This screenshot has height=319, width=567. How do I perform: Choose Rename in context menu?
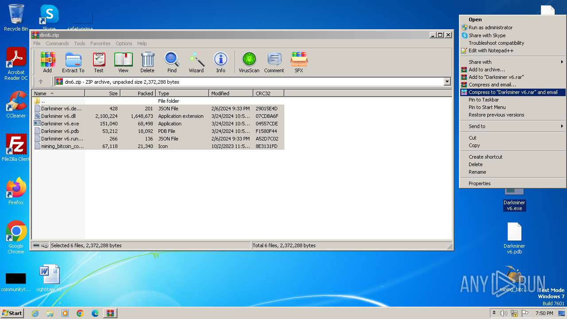pos(513,172)
